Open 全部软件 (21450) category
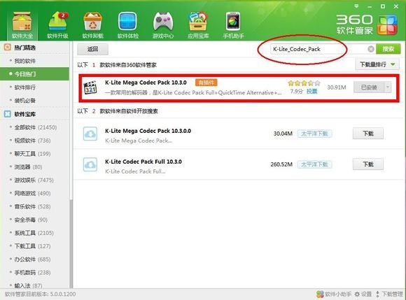Image resolution: width=406 pixels, height=300 pixels. point(36,127)
